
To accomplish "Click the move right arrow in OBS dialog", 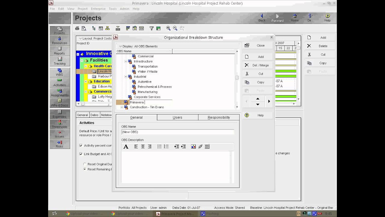I will point(269,102).
